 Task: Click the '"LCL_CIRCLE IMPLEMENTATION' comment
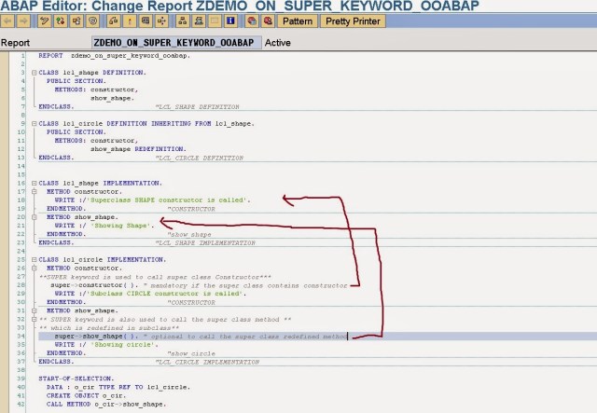[x=207, y=362]
